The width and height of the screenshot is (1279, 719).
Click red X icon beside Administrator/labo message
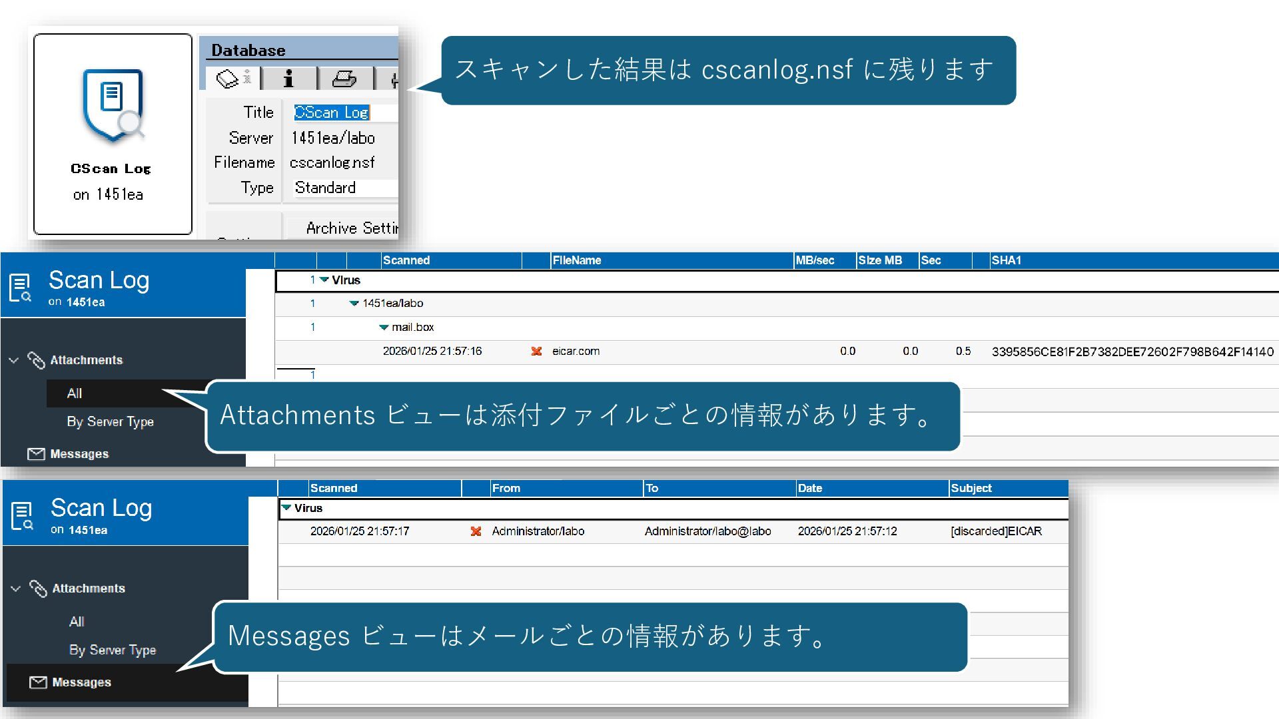coord(476,531)
